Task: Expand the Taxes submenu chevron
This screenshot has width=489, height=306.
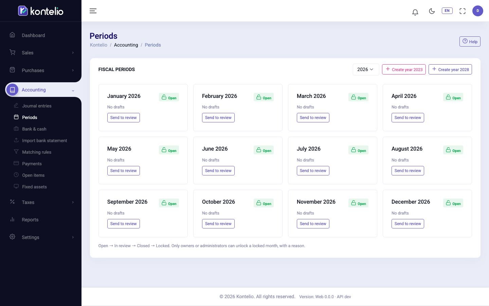Action: click(x=73, y=202)
